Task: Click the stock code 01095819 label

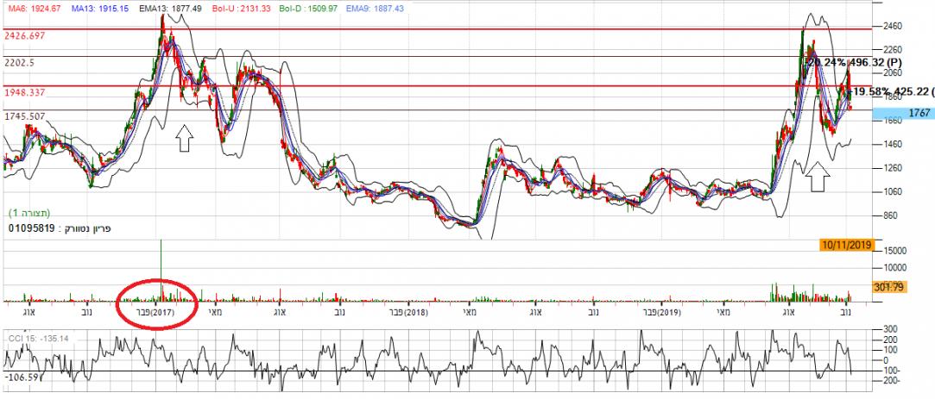Action: tap(31, 228)
